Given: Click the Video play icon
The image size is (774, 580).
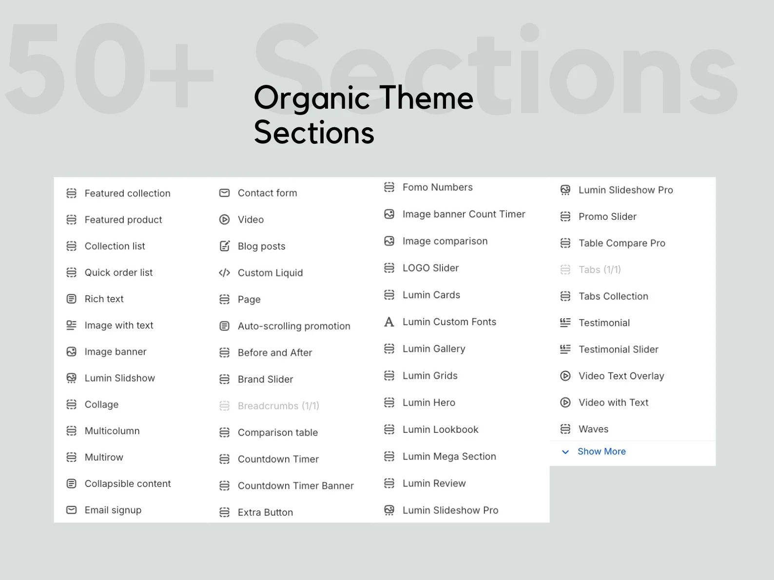Looking at the screenshot, I should tap(224, 219).
